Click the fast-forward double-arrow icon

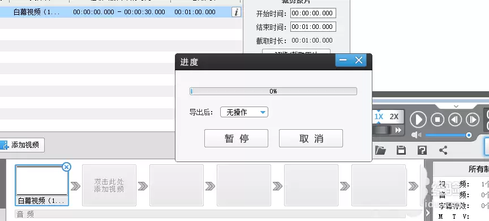(398, 130)
